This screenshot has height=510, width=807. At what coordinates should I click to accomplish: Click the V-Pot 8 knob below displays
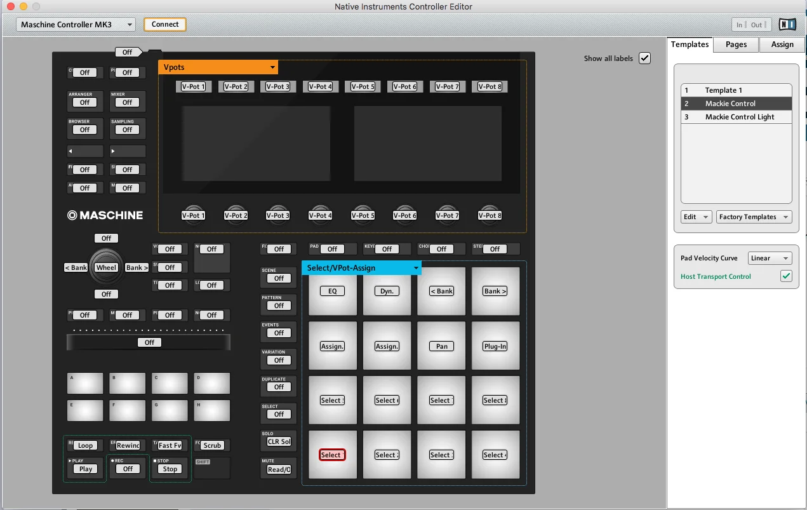(490, 215)
